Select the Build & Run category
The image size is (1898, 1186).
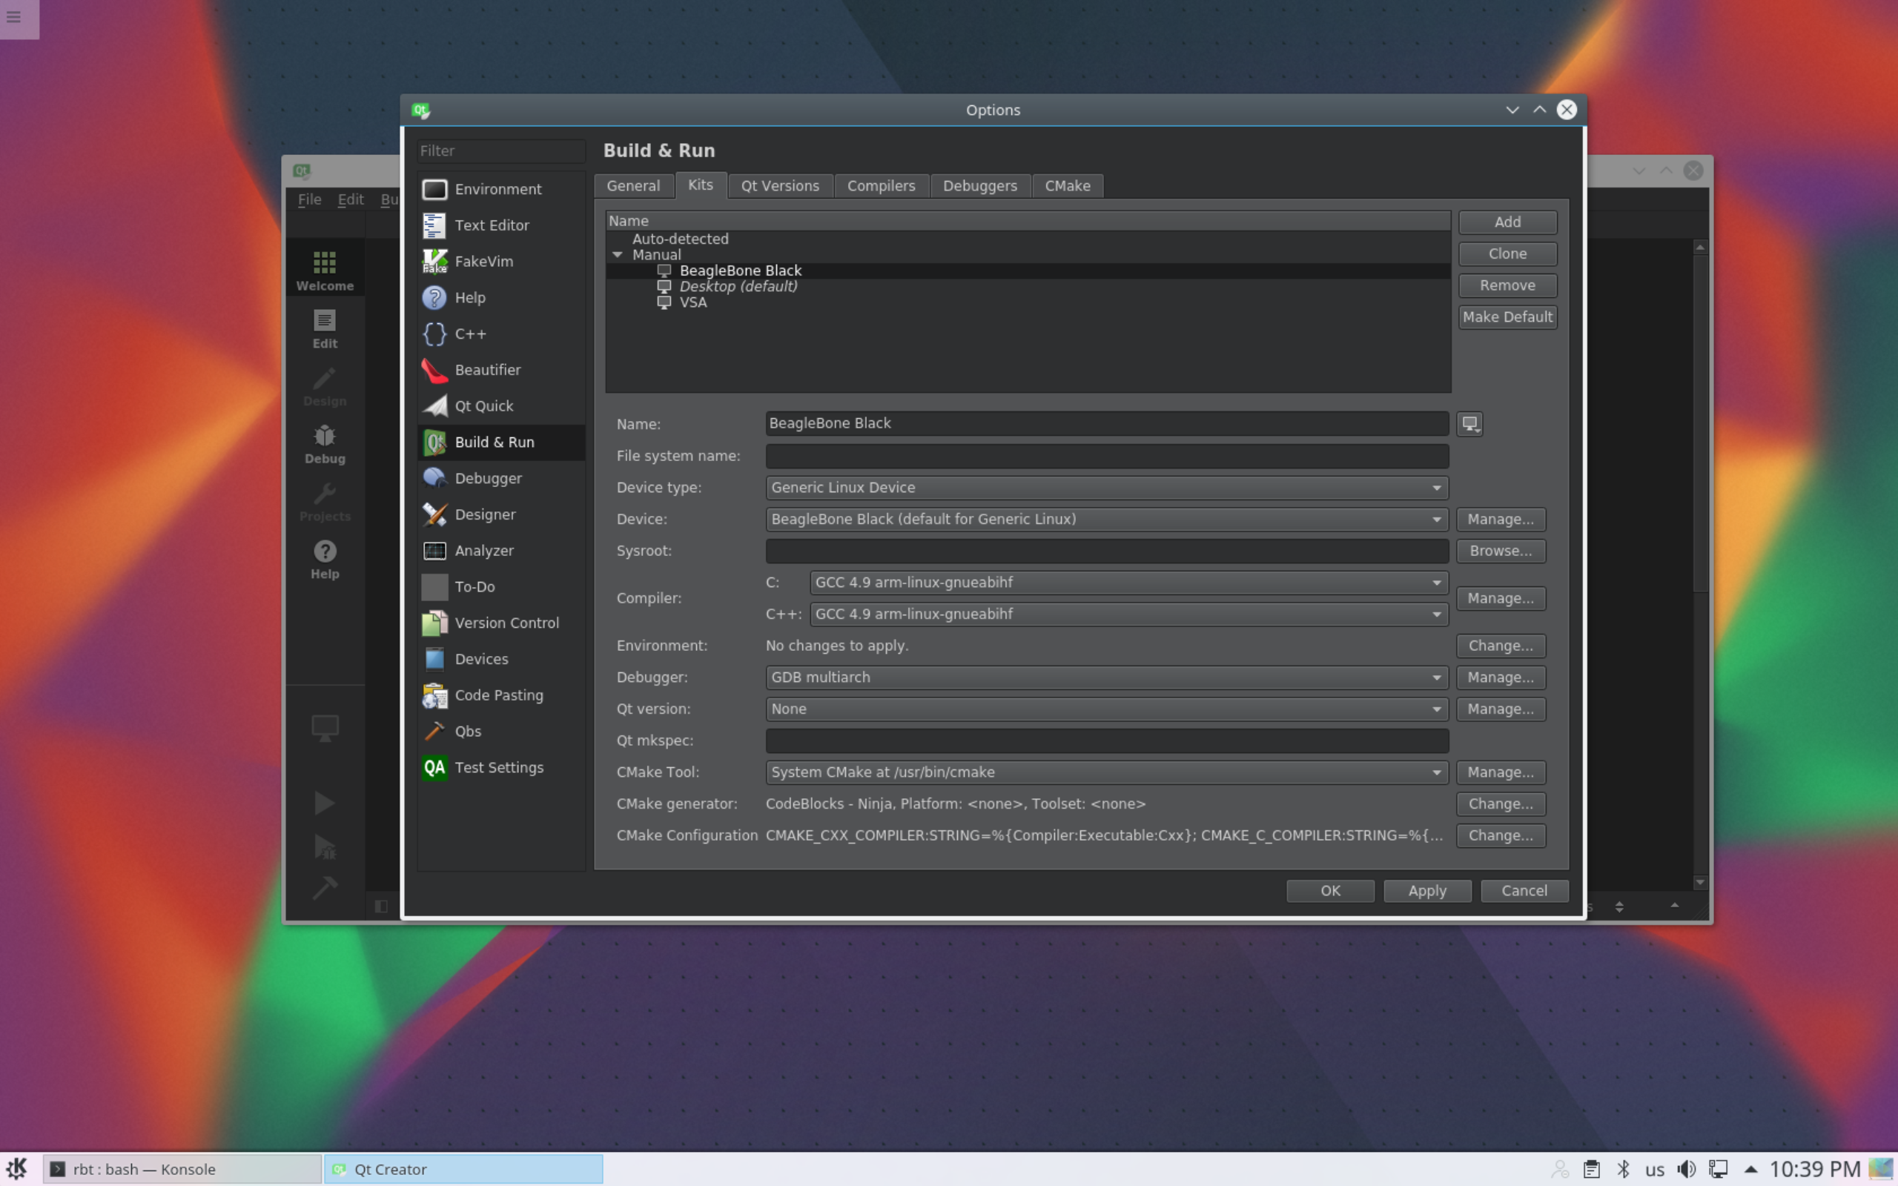click(x=501, y=442)
